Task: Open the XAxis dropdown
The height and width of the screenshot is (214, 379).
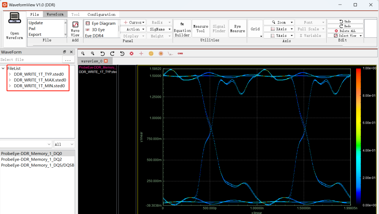Action: click(279, 29)
